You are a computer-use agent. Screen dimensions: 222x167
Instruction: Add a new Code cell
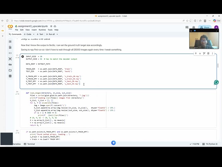click(x=27, y=34)
